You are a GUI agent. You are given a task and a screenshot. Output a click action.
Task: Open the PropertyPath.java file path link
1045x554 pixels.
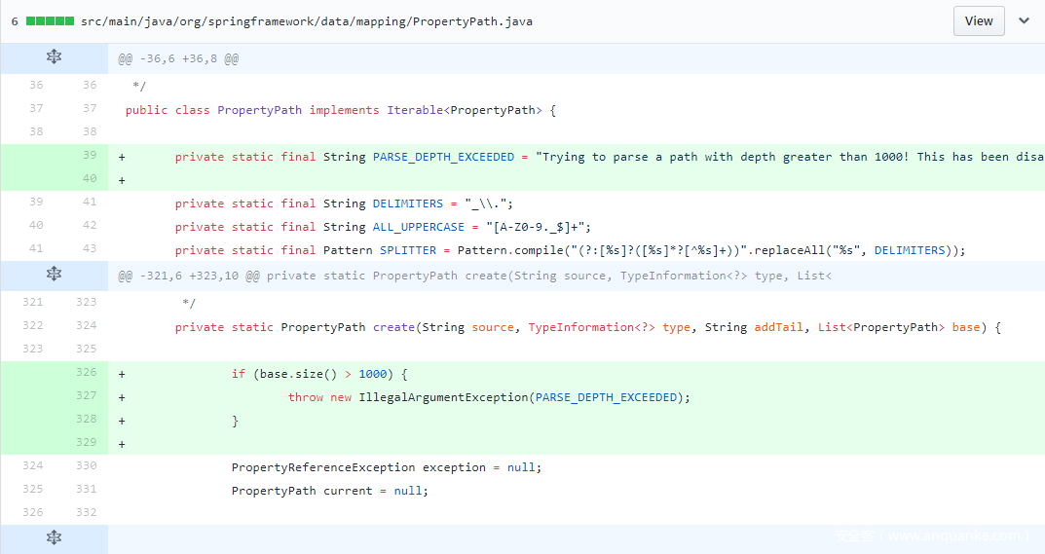tap(307, 21)
